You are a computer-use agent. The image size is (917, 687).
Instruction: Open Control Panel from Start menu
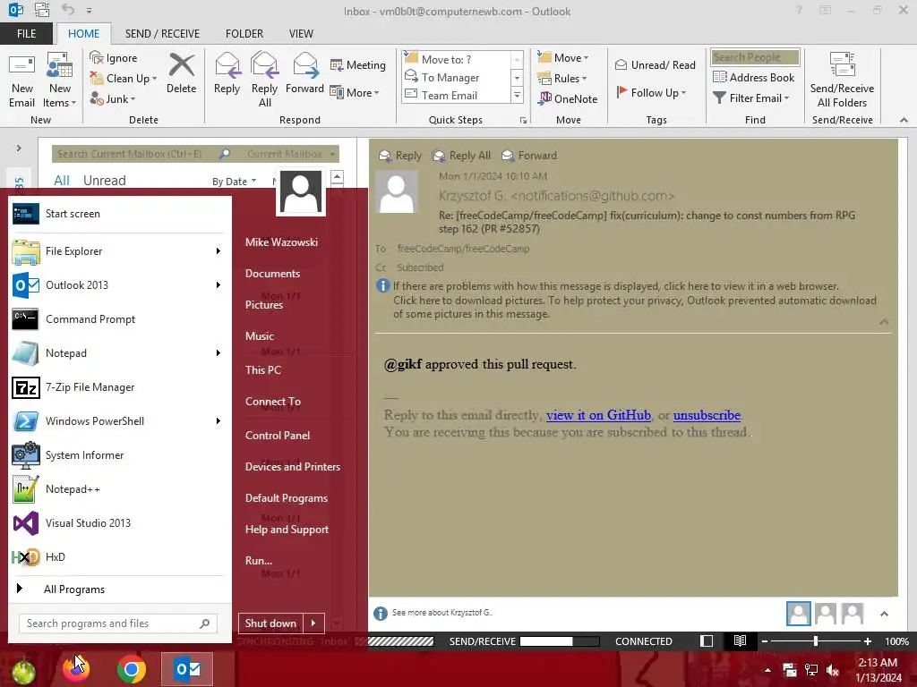click(278, 436)
